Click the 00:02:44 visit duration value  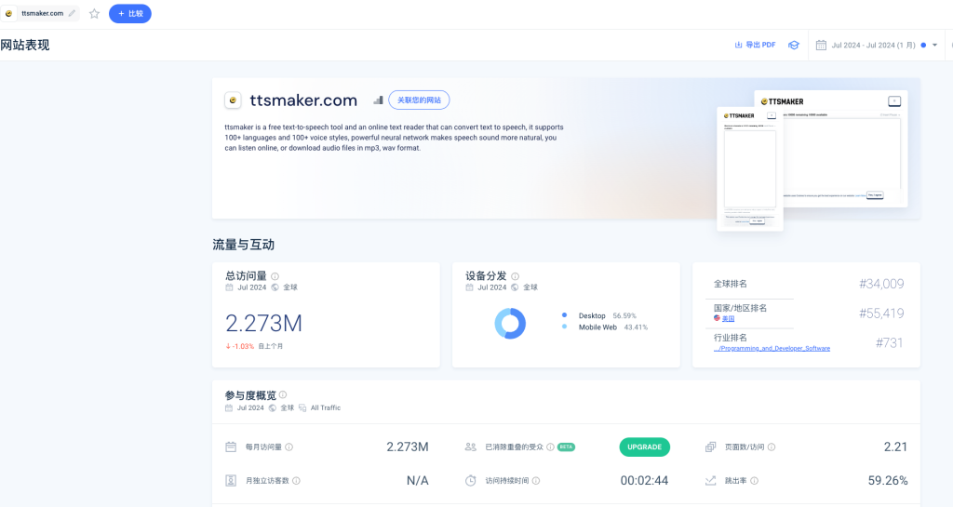click(644, 480)
